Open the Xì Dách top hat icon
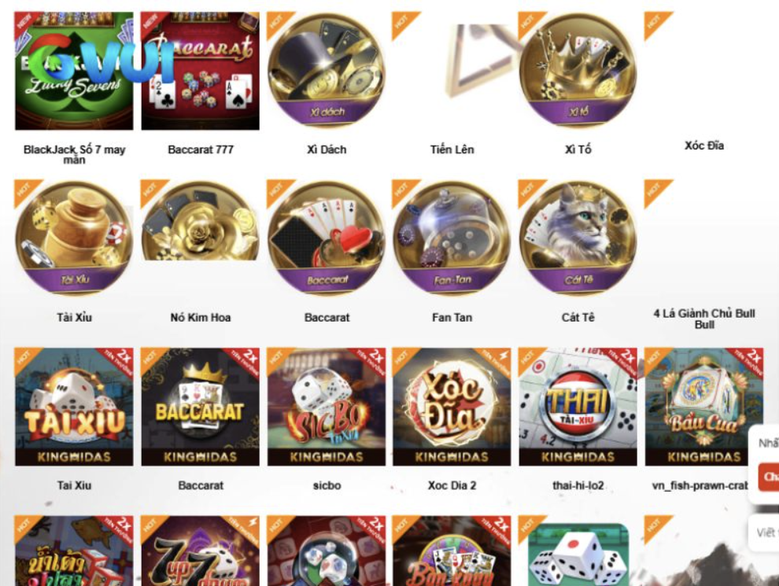The image size is (779, 586). click(x=327, y=71)
